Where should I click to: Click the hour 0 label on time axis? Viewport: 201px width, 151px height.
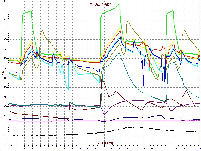pyautogui.click(x=9, y=148)
